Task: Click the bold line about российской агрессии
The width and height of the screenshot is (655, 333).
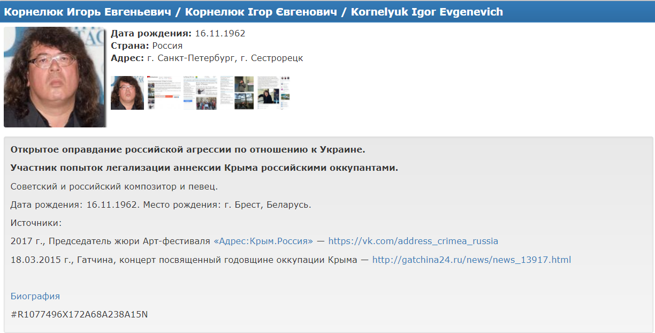Action: click(x=188, y=149)
